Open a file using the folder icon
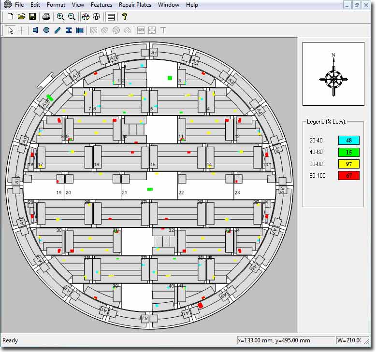This screenshot has height=352, width=376. pos(21,16)
